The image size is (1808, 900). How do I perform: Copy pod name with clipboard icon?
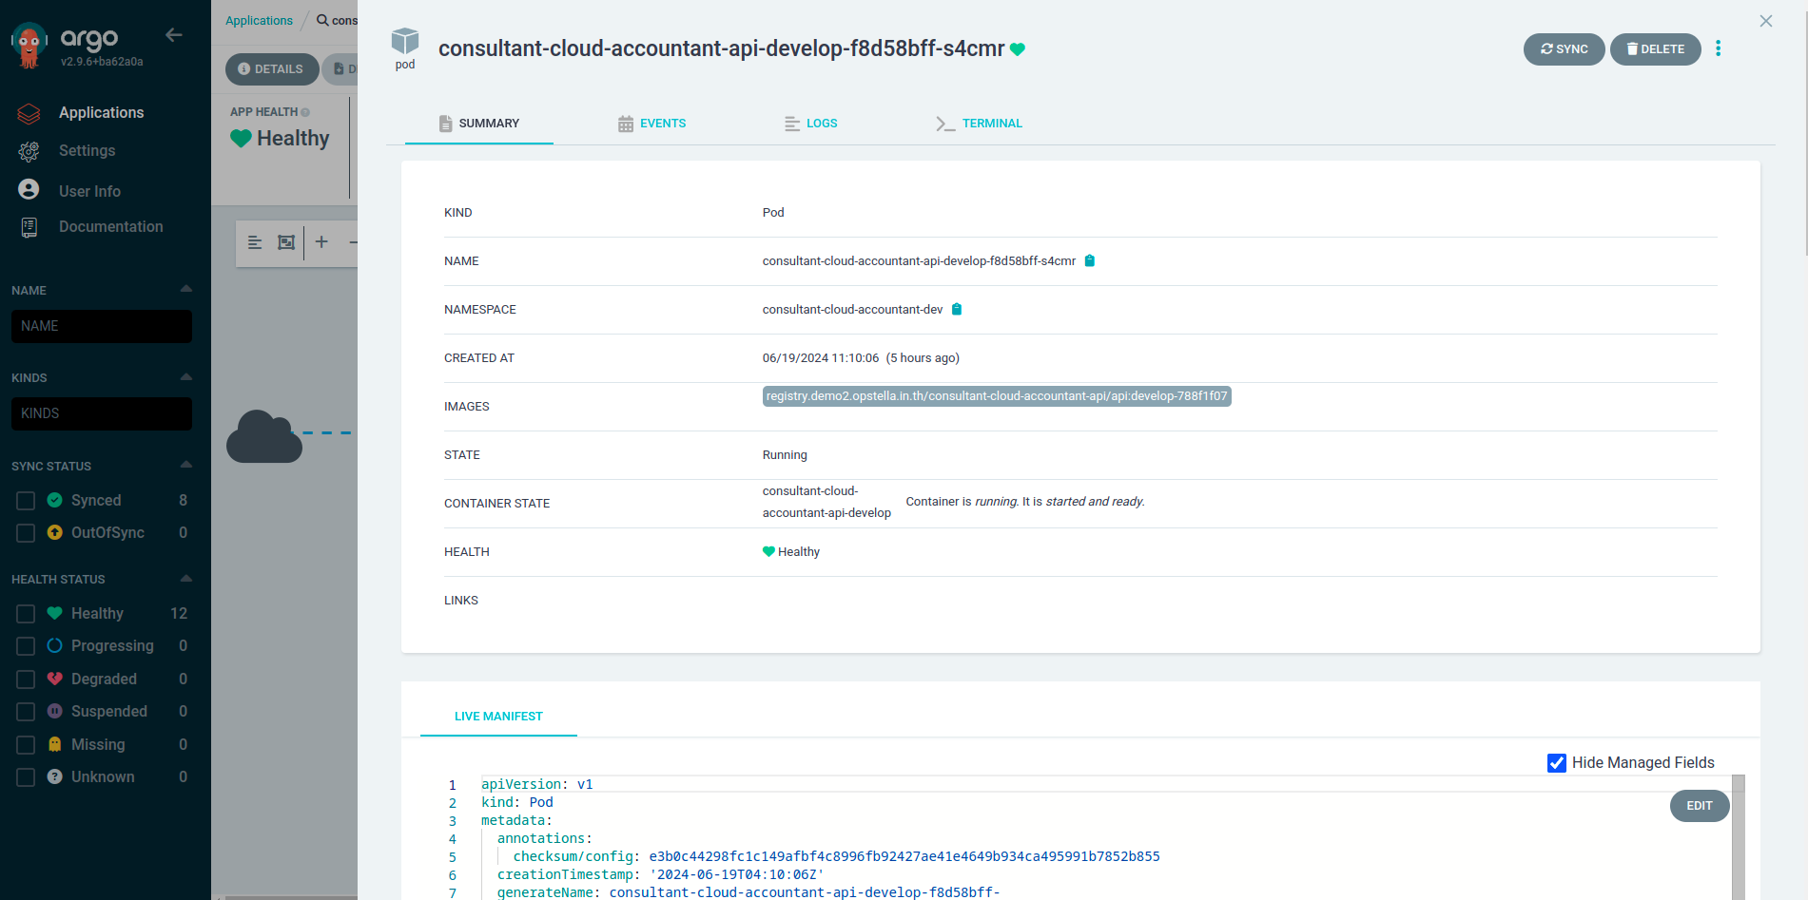point(1090,260)
